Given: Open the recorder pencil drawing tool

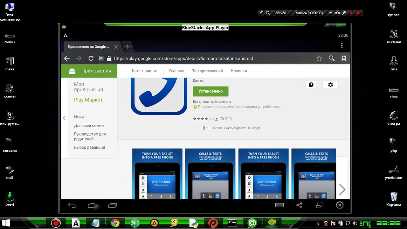Looking at the screenshot, I should click(x=344, y=13).
